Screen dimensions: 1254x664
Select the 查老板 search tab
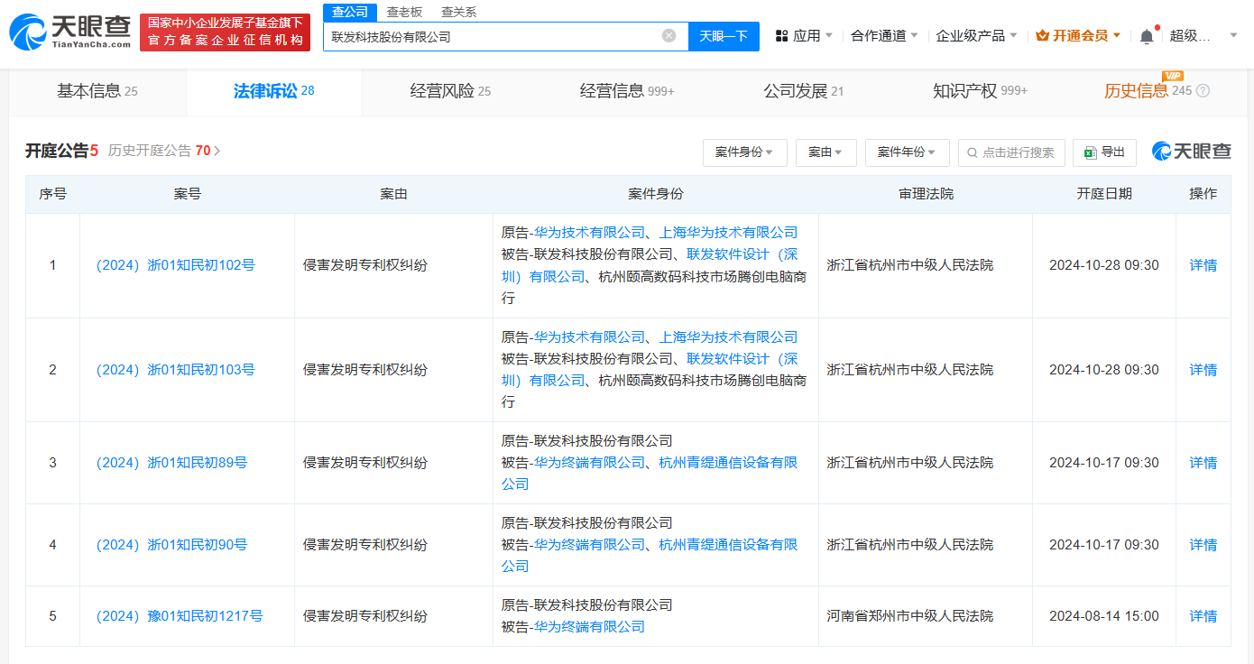(404, 12)
